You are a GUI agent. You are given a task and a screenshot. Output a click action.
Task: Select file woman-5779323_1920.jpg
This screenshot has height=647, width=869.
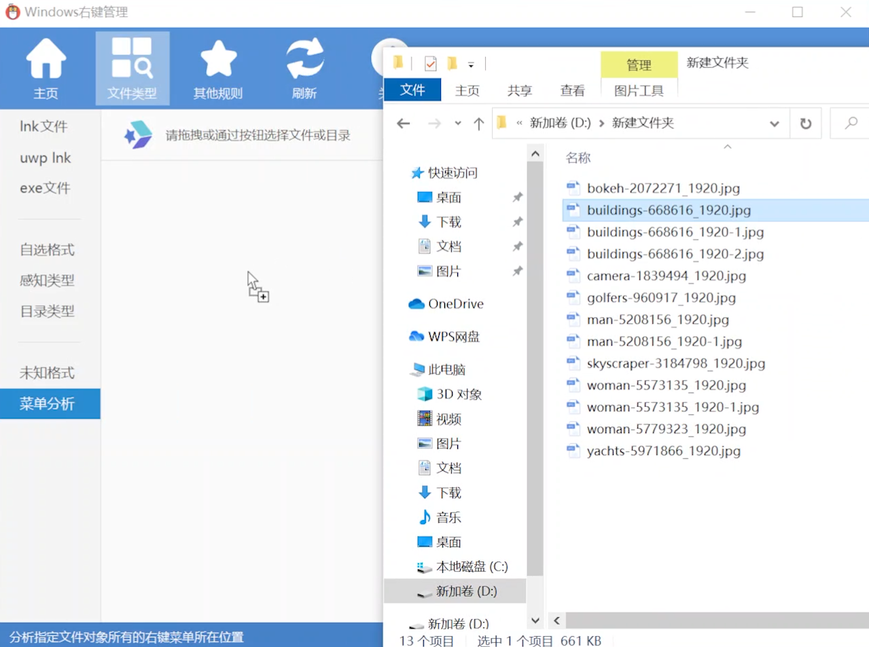tap(667, 428)
